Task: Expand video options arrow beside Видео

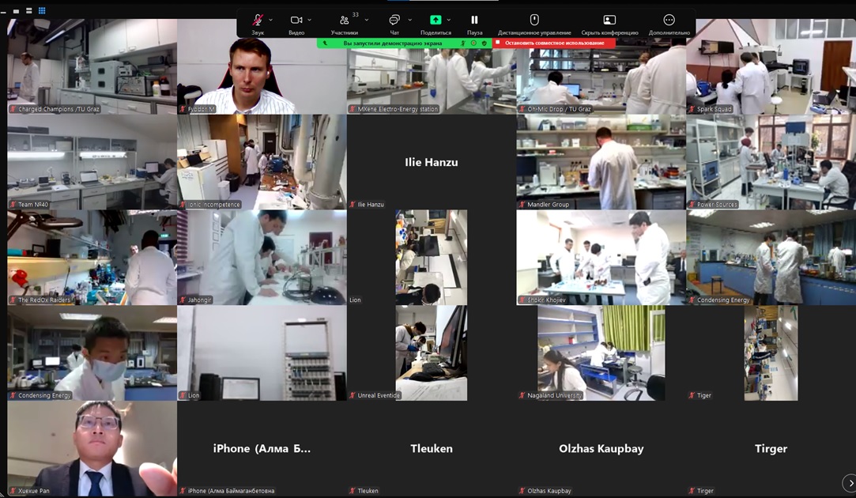Action: [310, 21]
